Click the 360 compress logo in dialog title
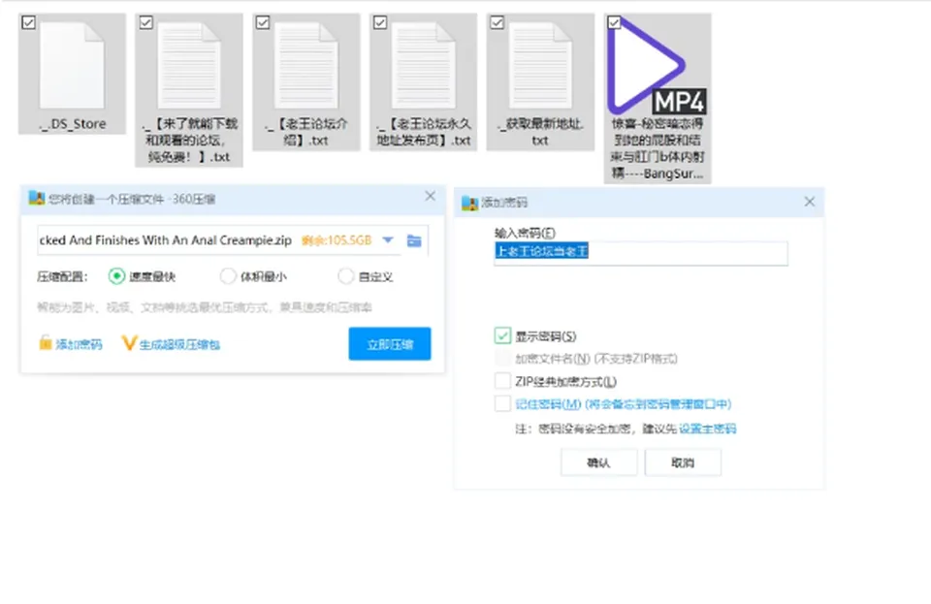This screenshot has width=931, height=604. pos(36,198)
